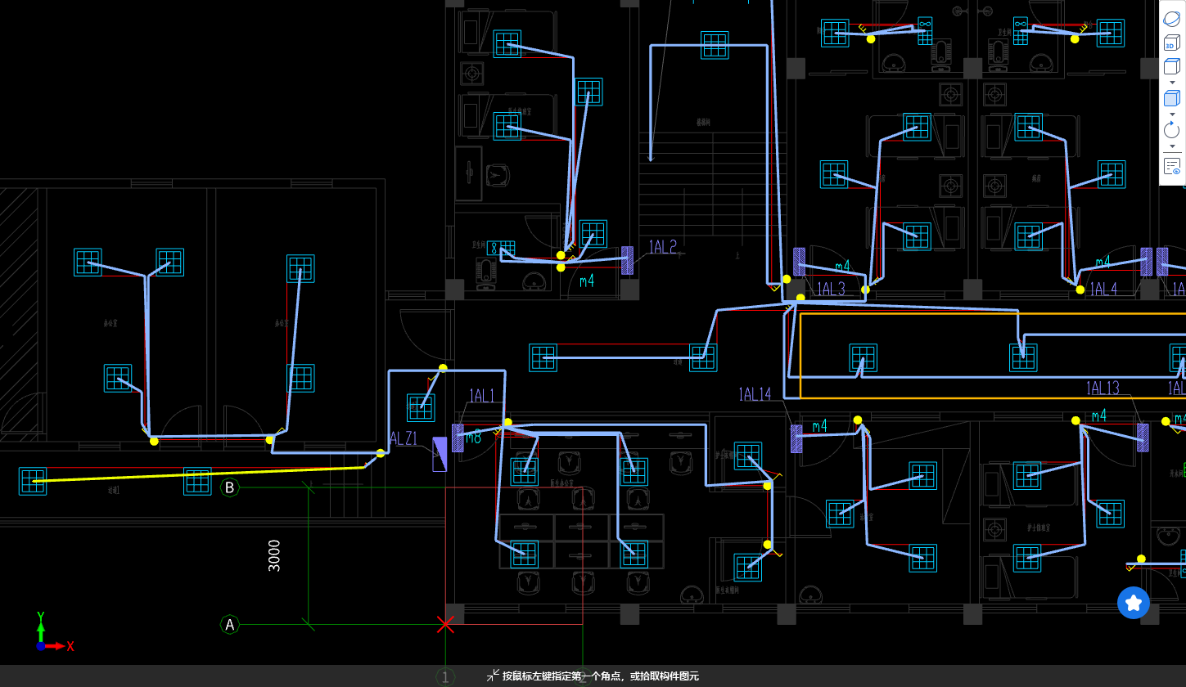Click the m4 label below 1AL2
The height and width of the screenshot is (687, 1186).
tap(587, 281)
